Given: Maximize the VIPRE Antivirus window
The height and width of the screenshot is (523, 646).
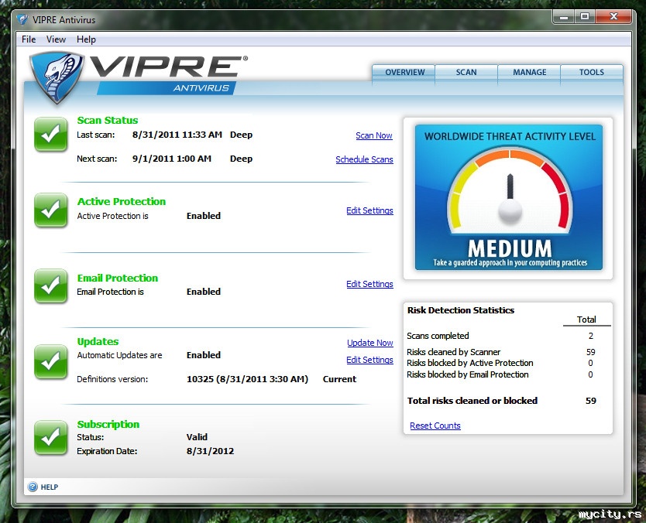Looking at the screenshot, I should point(585,17).
